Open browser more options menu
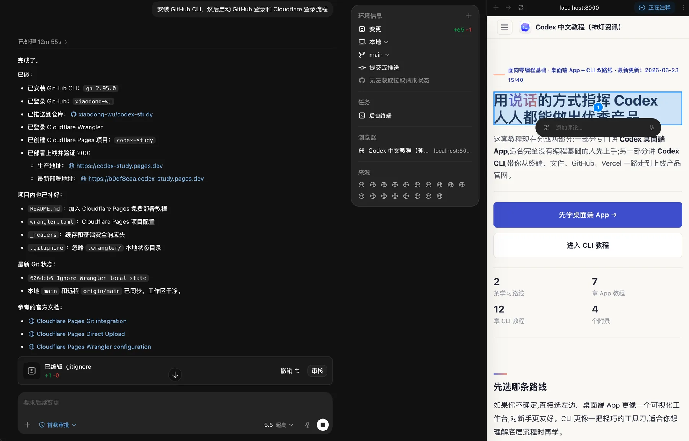The width and height of the screenshot is (689, 441). point(684,7)
